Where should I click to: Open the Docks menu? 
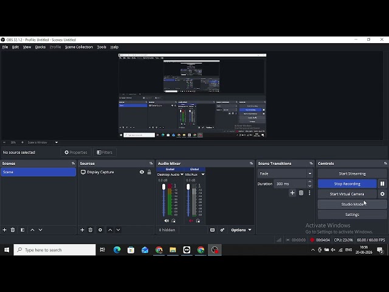(x=40, y=47)
